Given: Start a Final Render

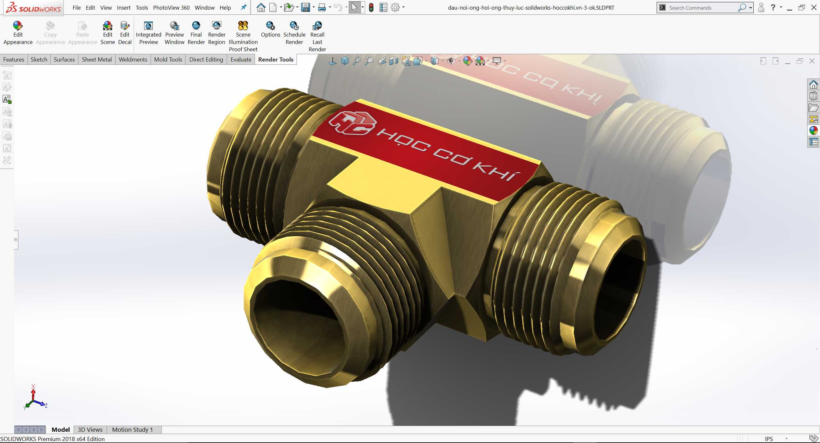Looking at the screenshot, I should (x=196, y=33).
